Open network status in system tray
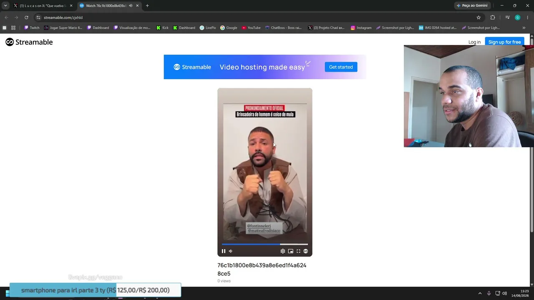 (498, 293)
